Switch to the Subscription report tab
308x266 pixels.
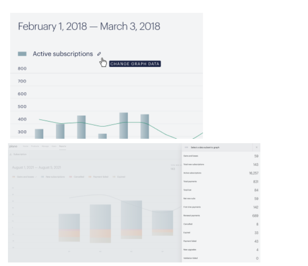tap(19, 154)
